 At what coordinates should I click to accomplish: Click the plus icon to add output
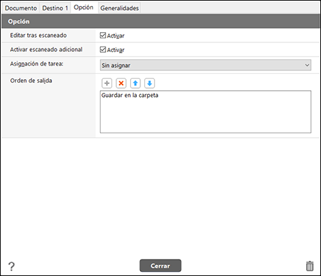(107, 83)
